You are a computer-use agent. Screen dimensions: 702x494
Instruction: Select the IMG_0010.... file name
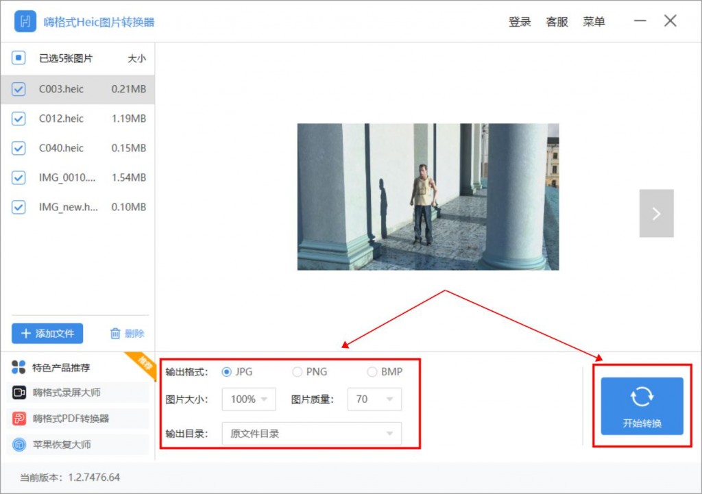click(x=67, y=177)
